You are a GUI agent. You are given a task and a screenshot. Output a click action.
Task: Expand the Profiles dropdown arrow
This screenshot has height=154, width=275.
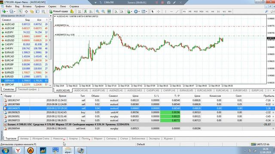click(15, 12)
